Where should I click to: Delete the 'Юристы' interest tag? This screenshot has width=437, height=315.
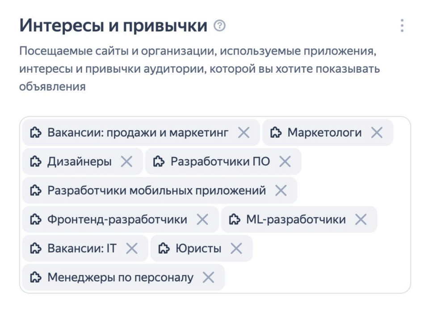[236, 249]
